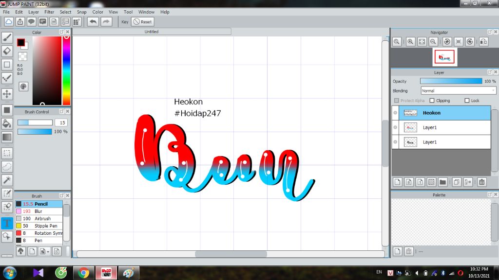Switch to the Untitled canvas tab
The width and height of the screenshot is (499, 280).
coord(152,32)
